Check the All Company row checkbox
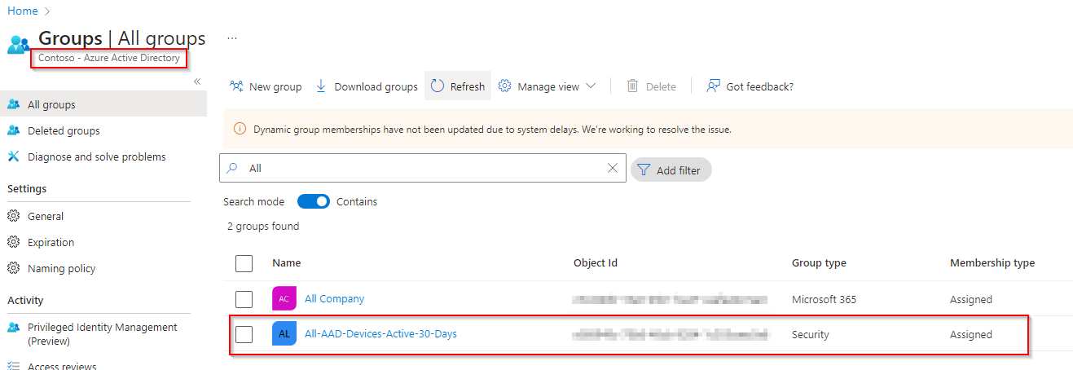The width and height of the screenshot is (1073, 370). pos(244,299)
